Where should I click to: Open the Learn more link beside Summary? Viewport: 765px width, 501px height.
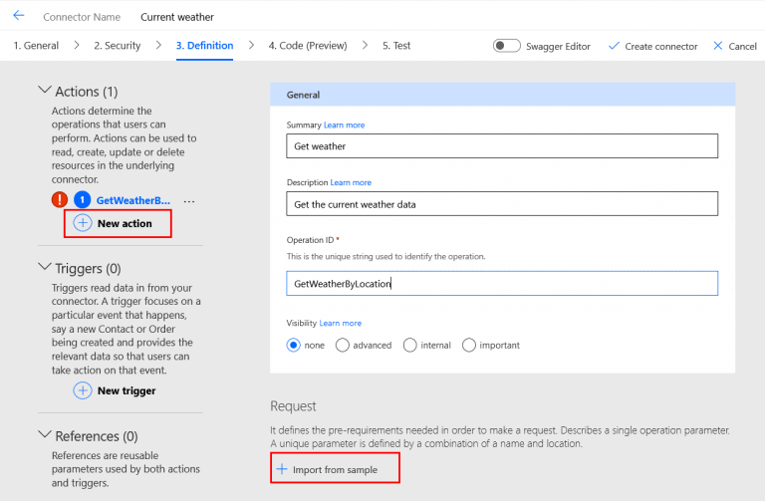point(344,125)
